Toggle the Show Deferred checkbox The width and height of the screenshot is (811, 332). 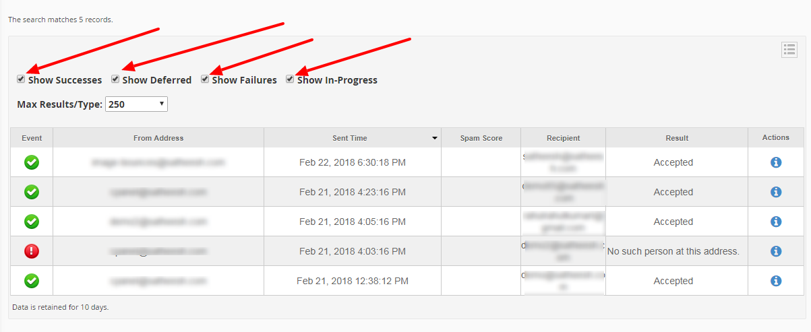[x=116, y=79]
